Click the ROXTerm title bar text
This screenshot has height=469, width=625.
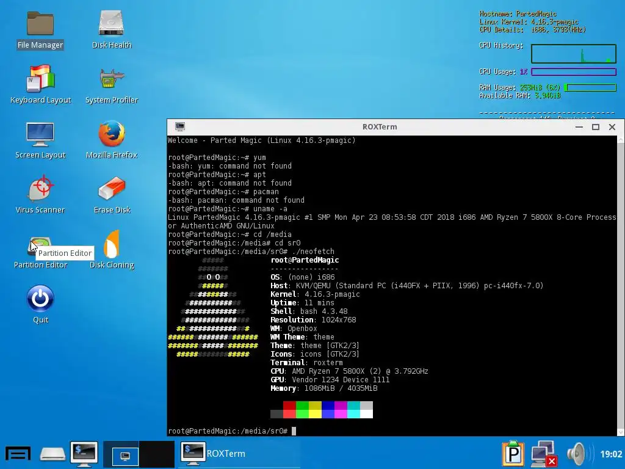[x=380, y=127]
